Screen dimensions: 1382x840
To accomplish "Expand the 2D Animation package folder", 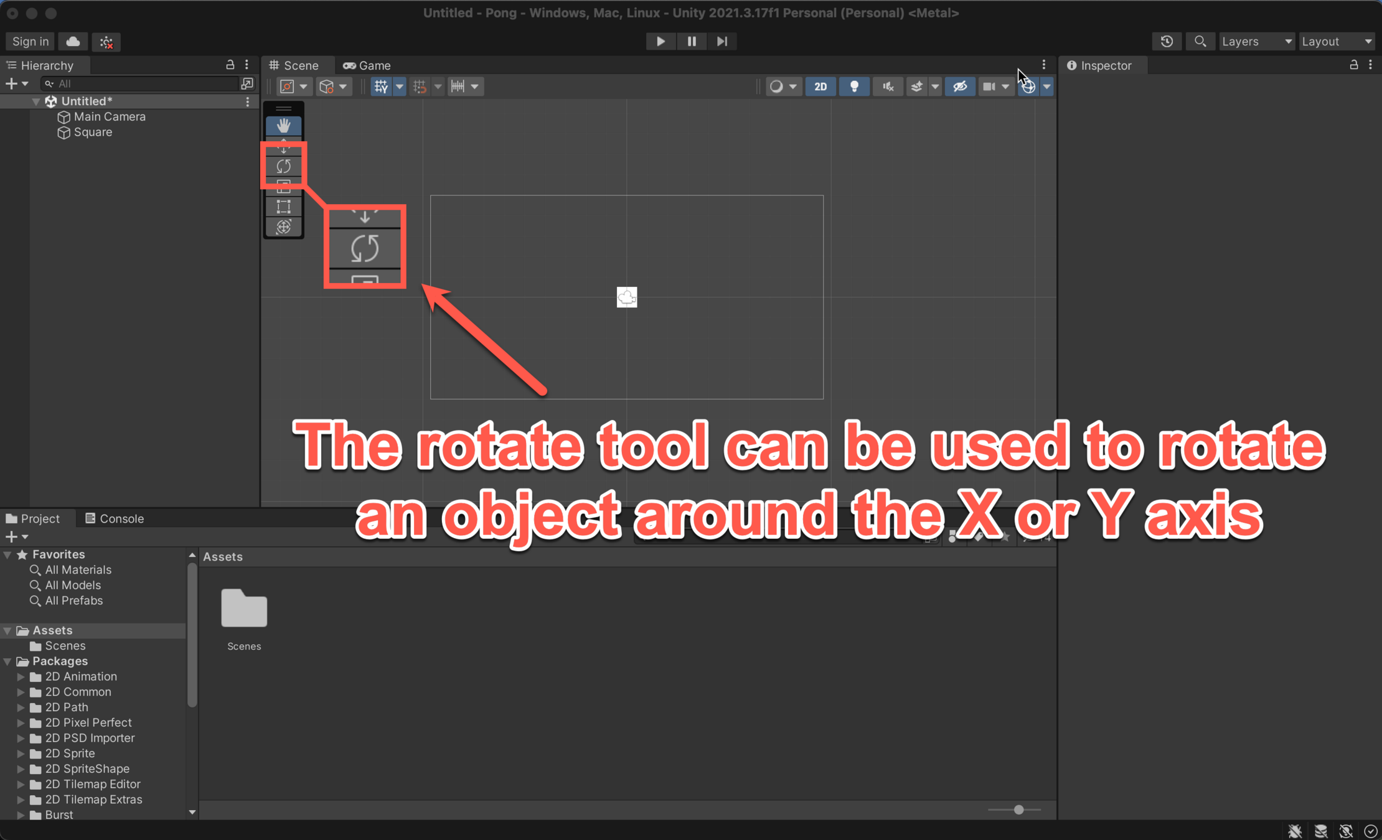I will (21, 676).
